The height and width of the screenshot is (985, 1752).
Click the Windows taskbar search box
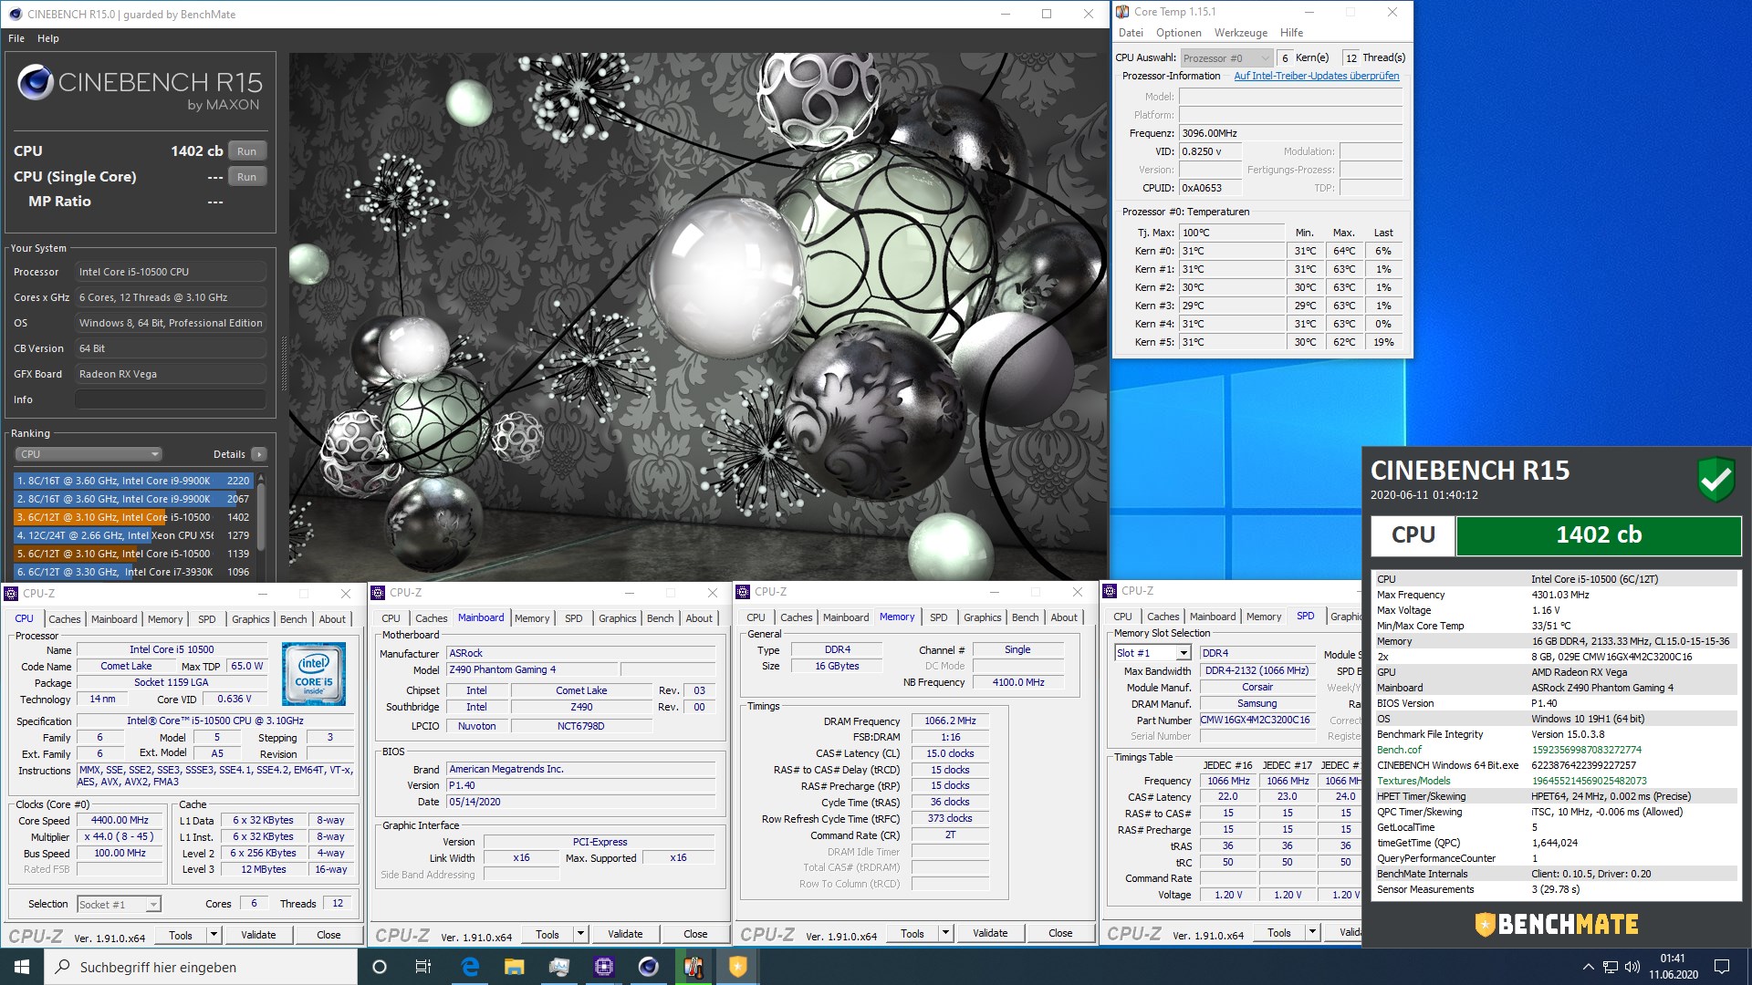[201, 967]
